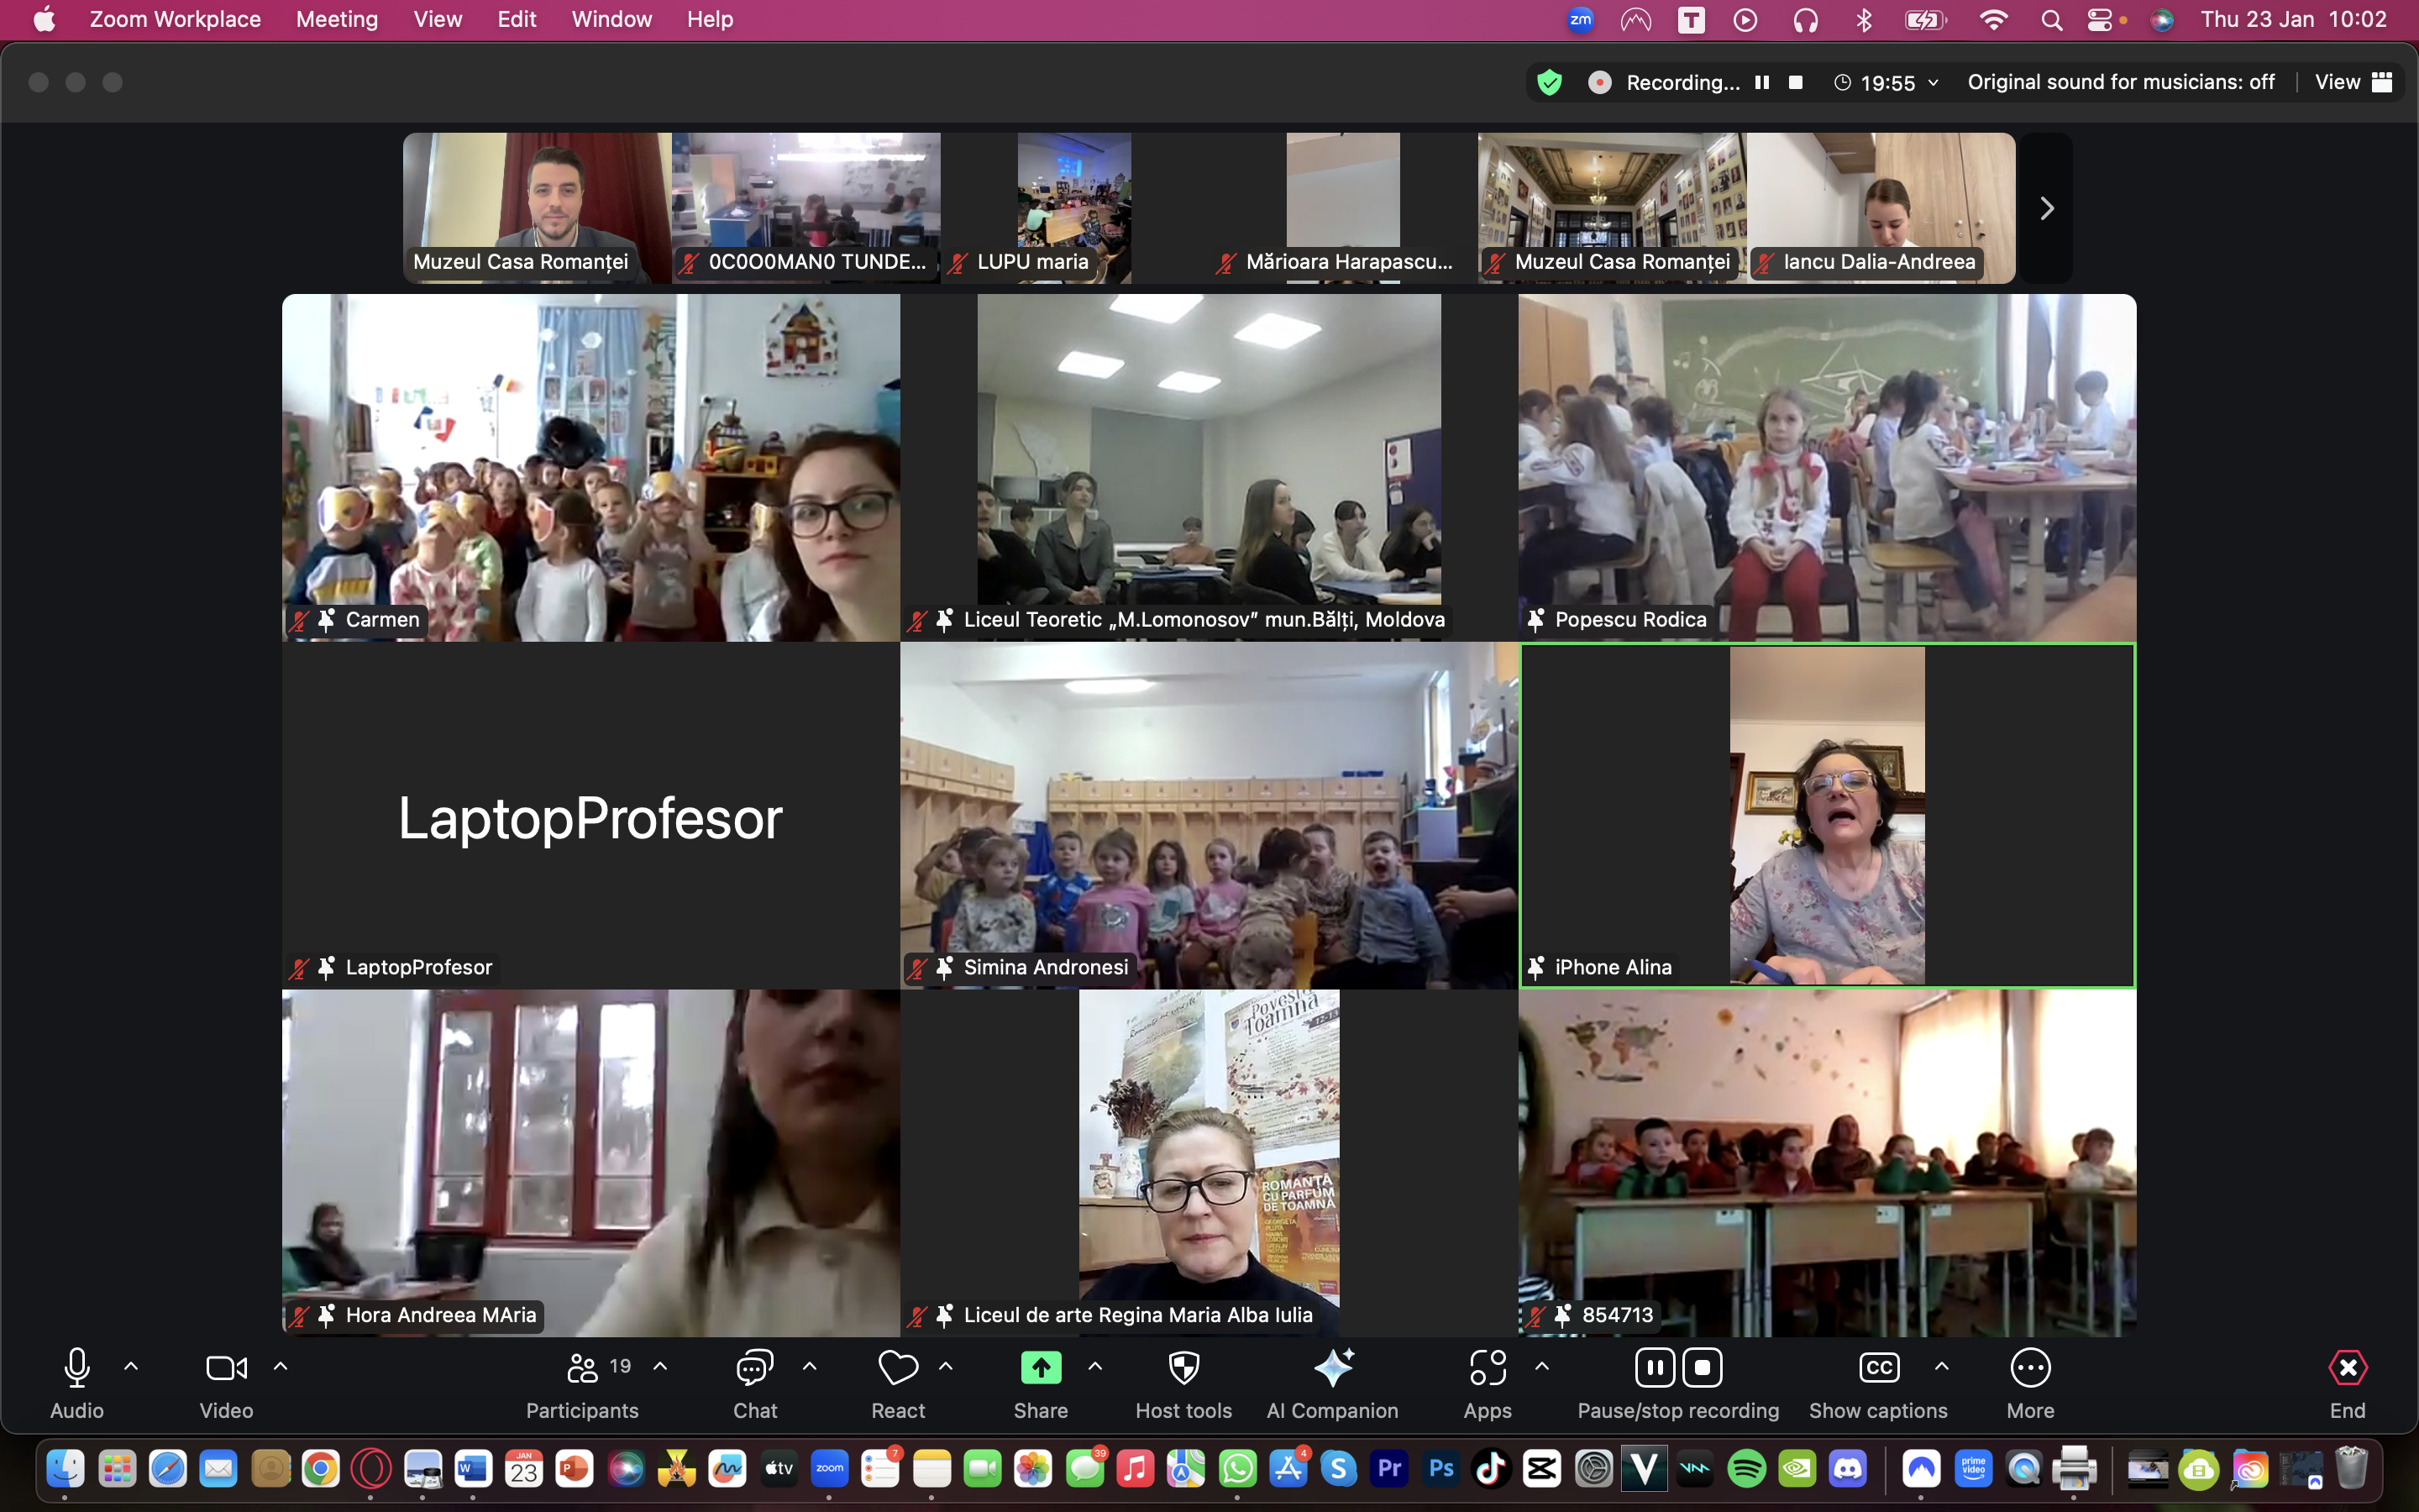Toggle the camera Video button
Image resolution: width=2419 pixels, height=1512 pixels.
coord(226,1368)
